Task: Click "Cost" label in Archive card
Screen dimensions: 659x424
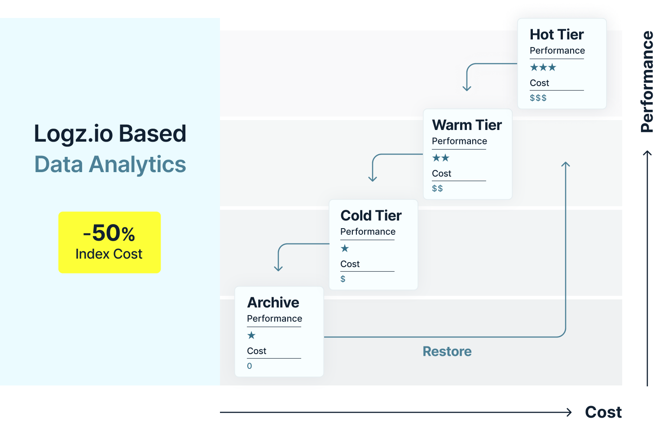Action: pos(256,351)
